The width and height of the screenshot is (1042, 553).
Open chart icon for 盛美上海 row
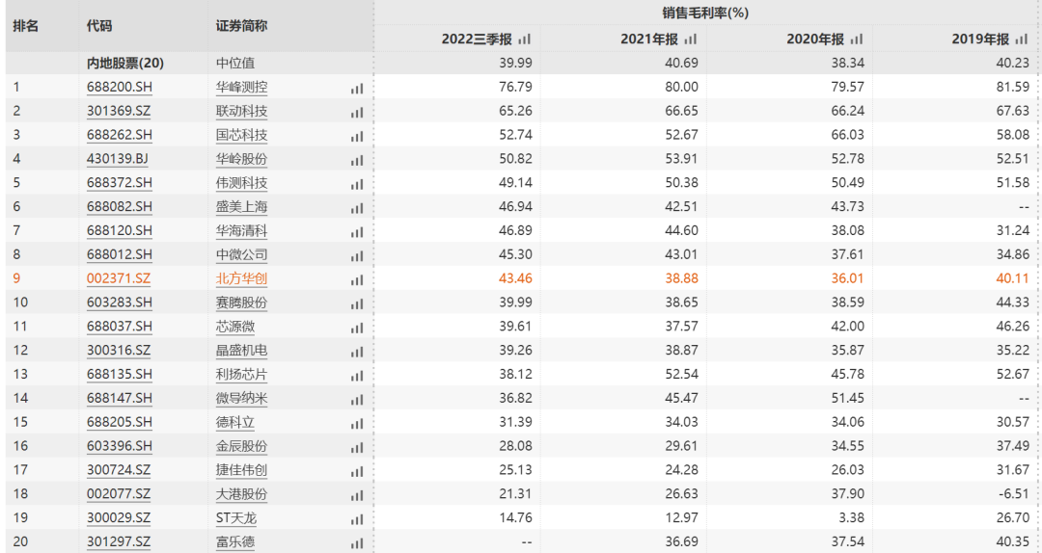(357, 208)
